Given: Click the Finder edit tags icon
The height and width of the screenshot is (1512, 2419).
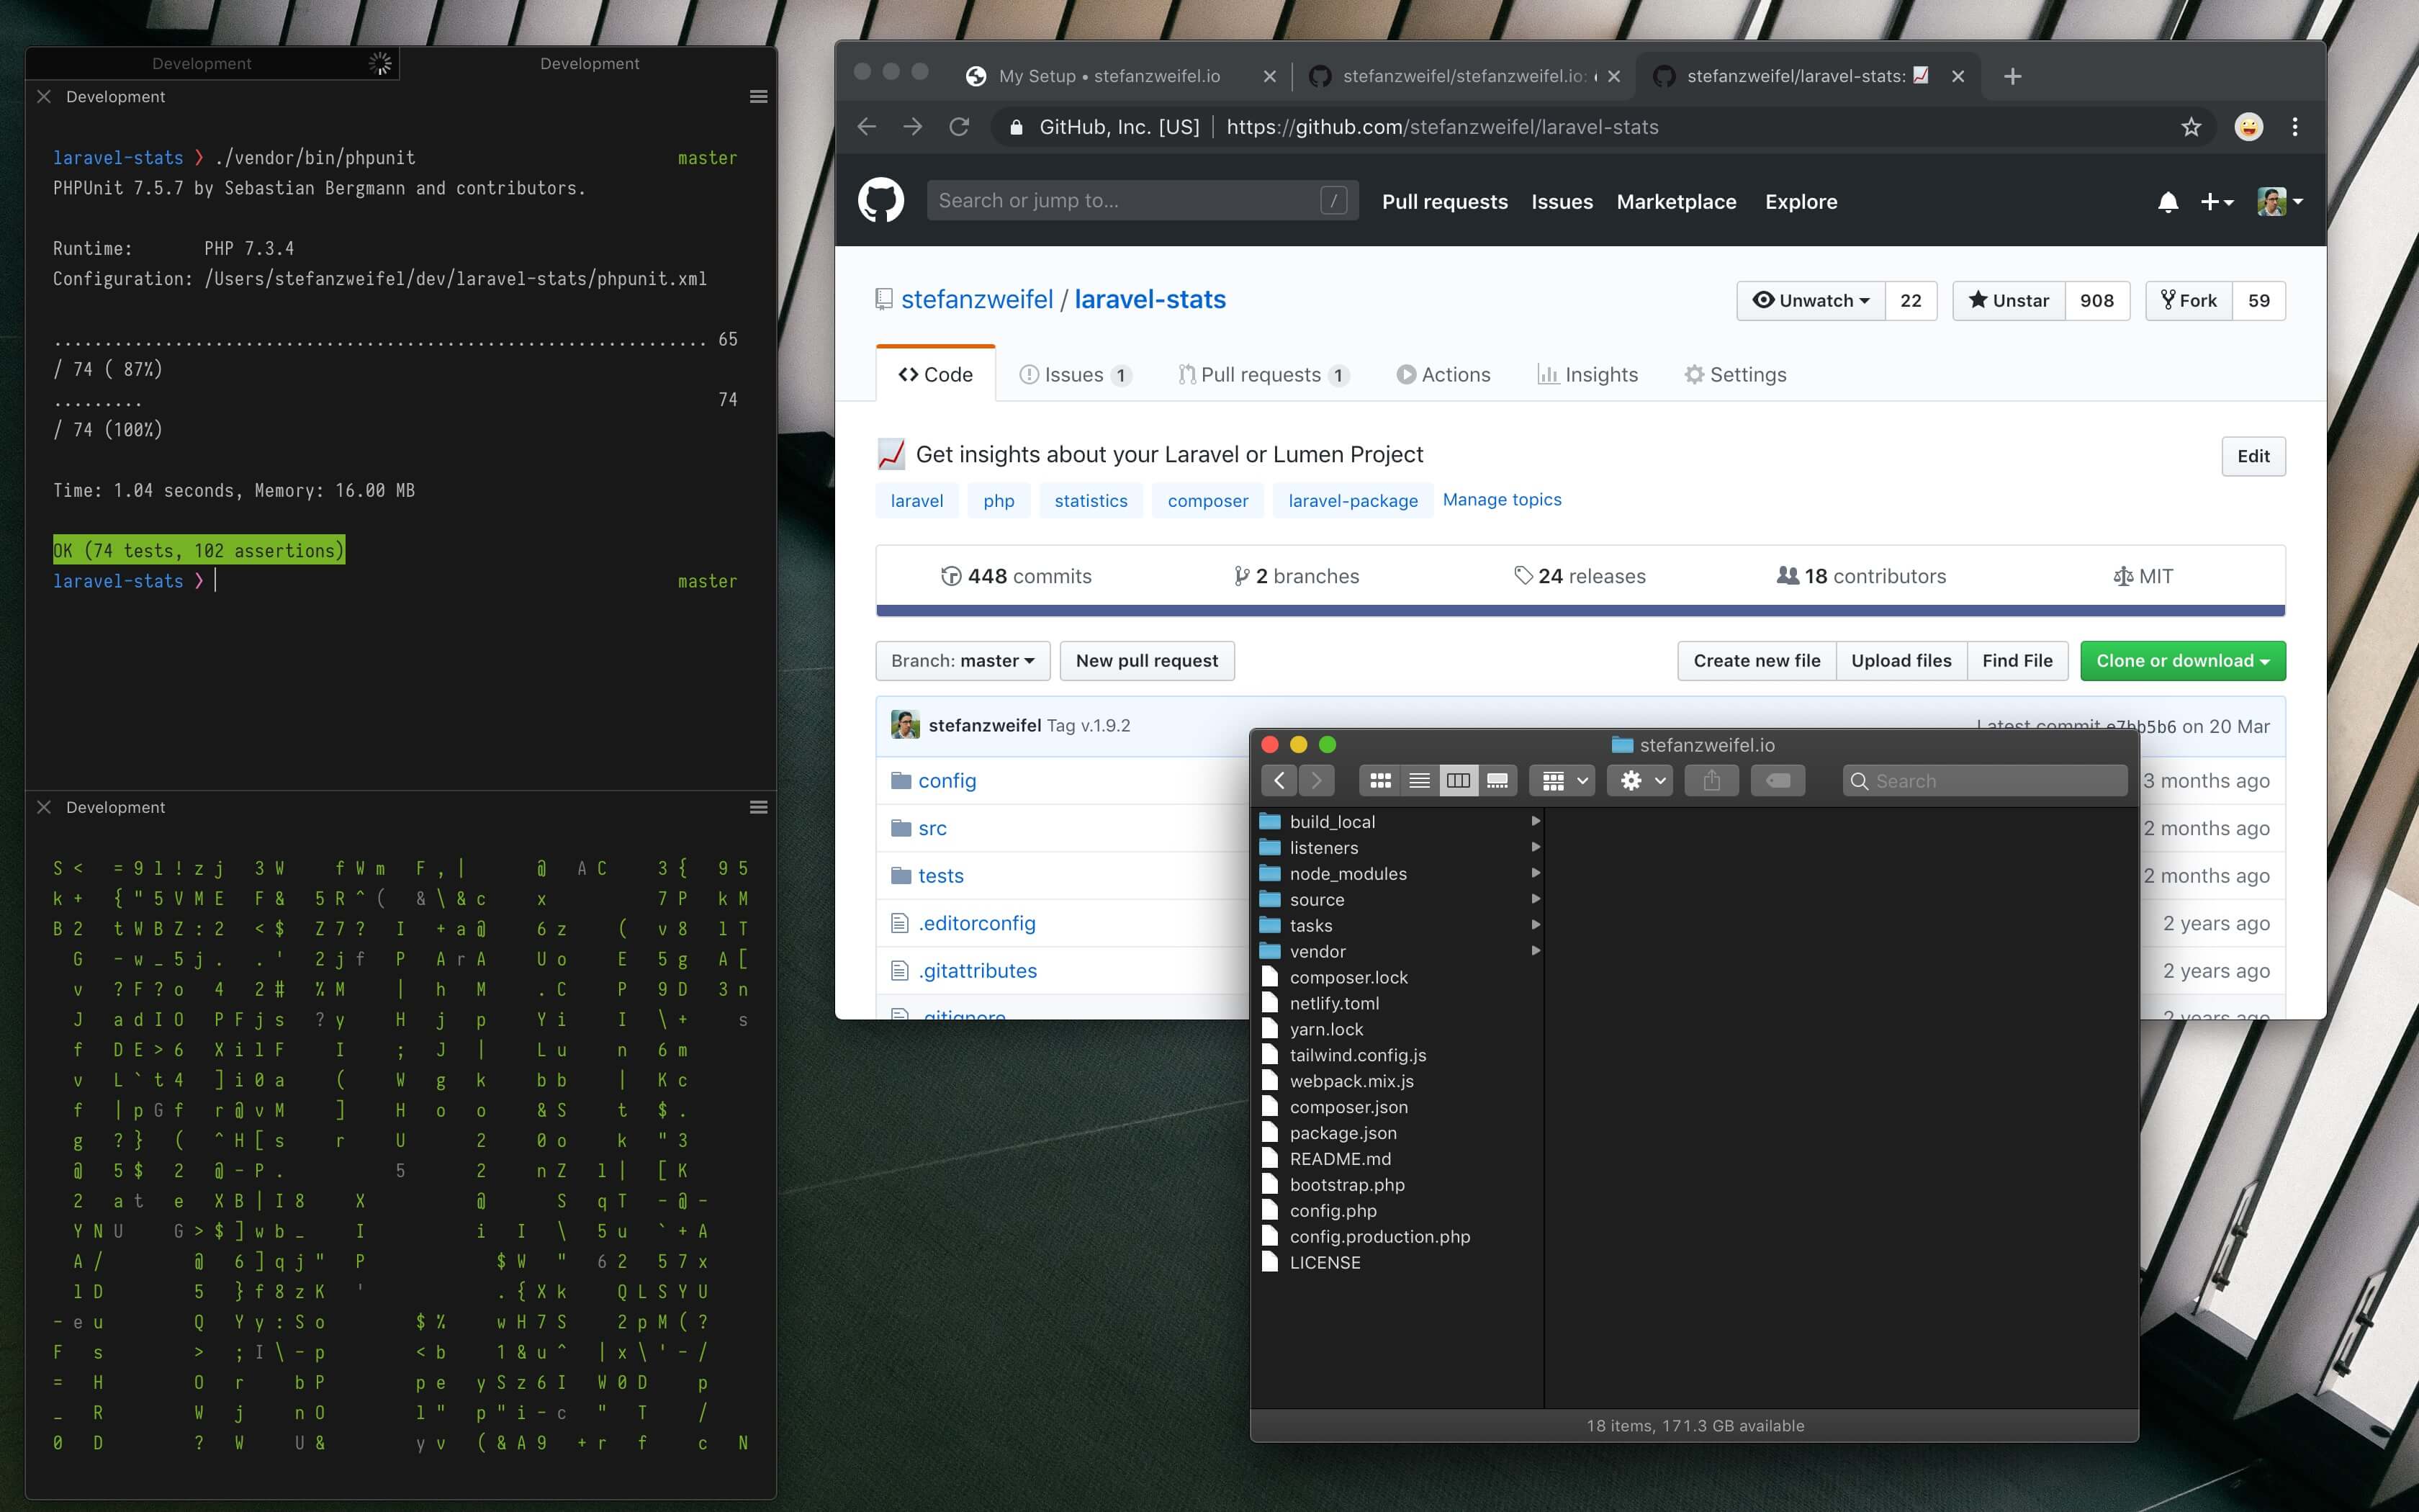Looking at the screenshot, I should (x=1778, y=781).
